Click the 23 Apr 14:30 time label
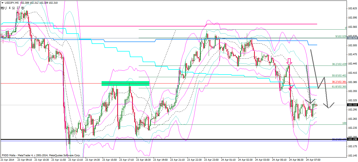This screenshot has height=162, width=358. click(93, 160)
